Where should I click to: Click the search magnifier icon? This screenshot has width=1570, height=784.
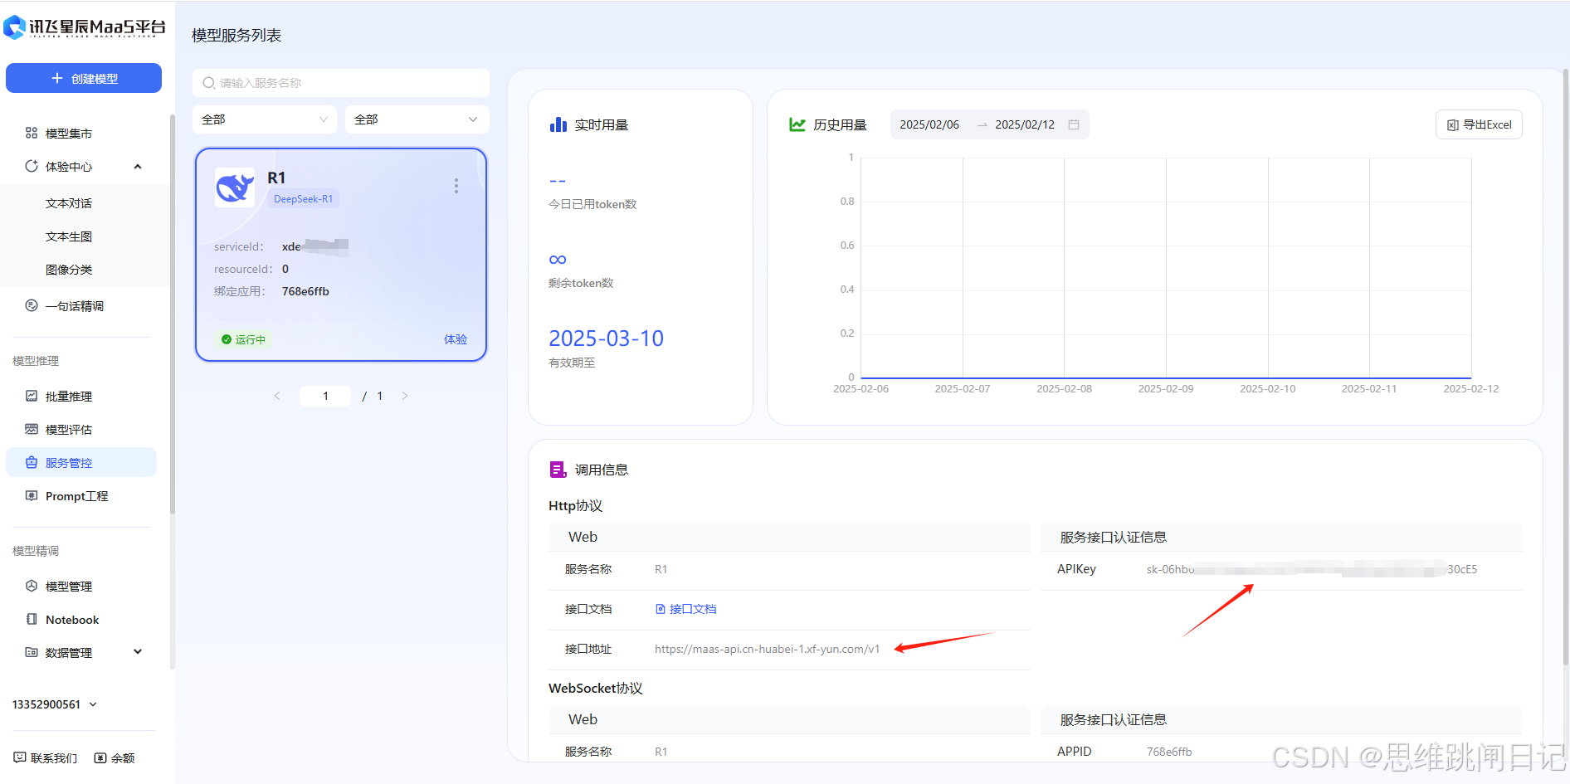click(x=209, y=83)
